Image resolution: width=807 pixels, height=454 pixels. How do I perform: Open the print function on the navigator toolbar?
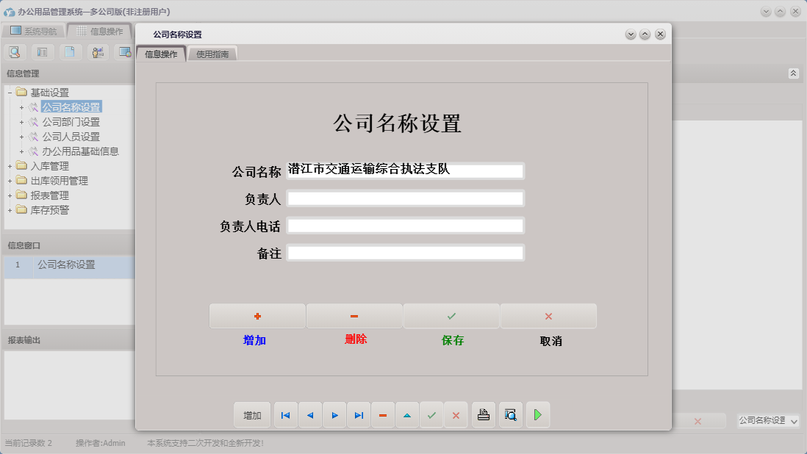[483, 414]
